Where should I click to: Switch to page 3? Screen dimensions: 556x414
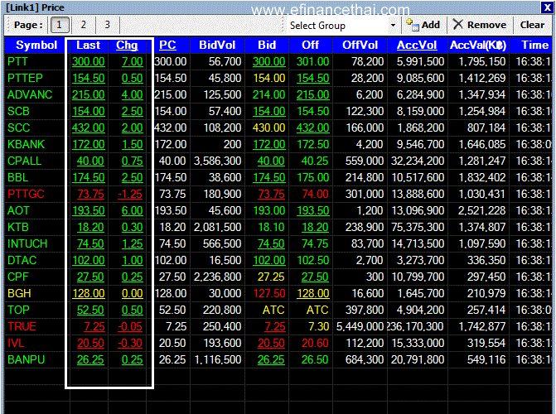108,25
